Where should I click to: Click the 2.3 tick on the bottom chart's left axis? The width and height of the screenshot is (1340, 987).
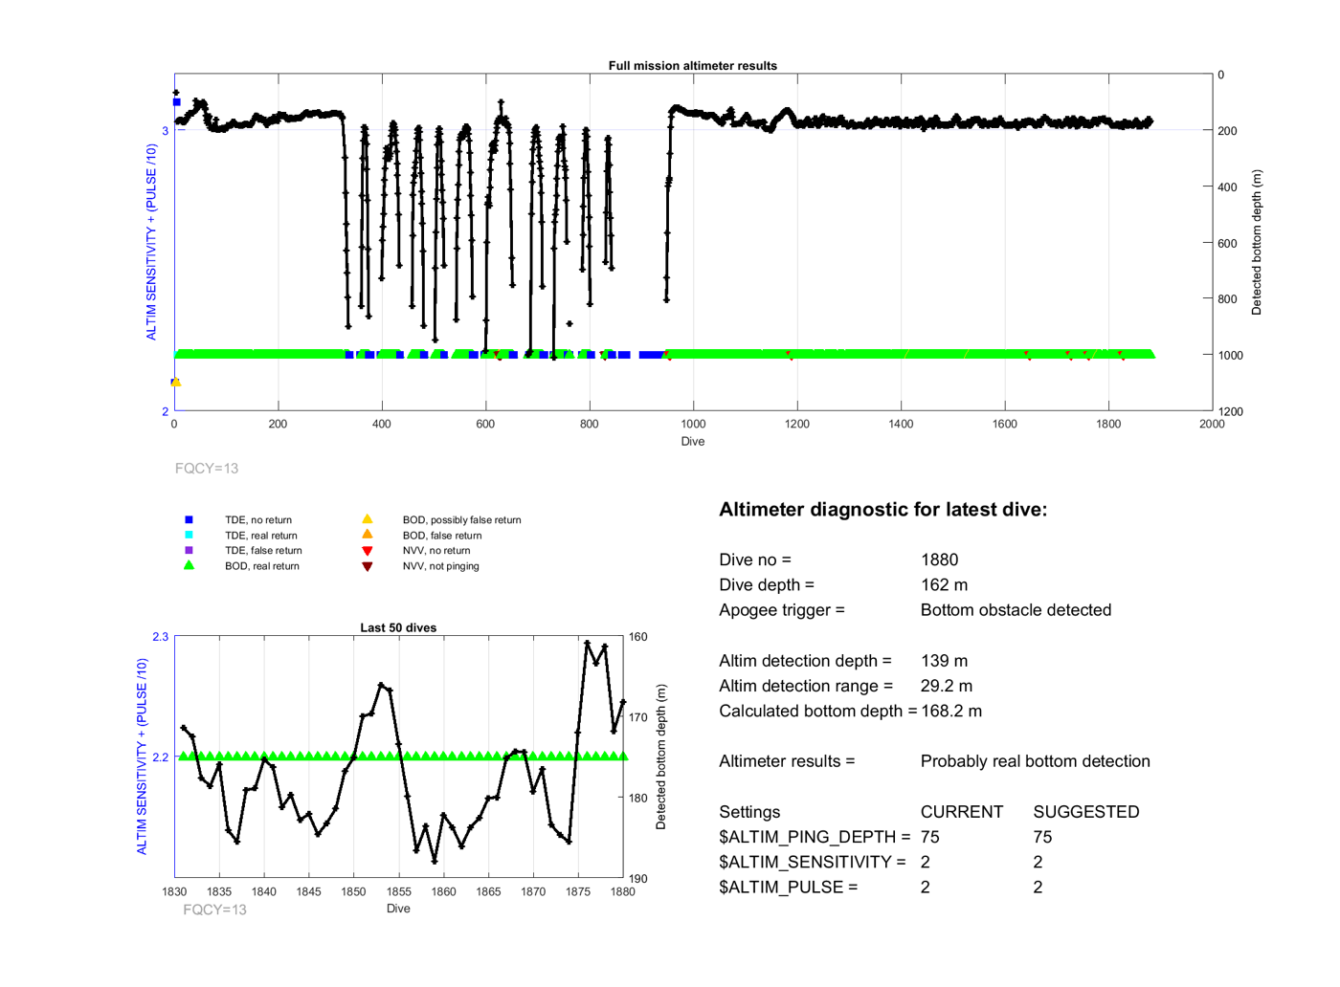160,637
